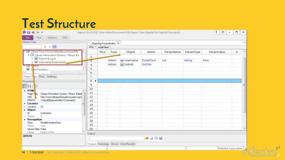Collapse the Object Tree root node

pos(24,51)
